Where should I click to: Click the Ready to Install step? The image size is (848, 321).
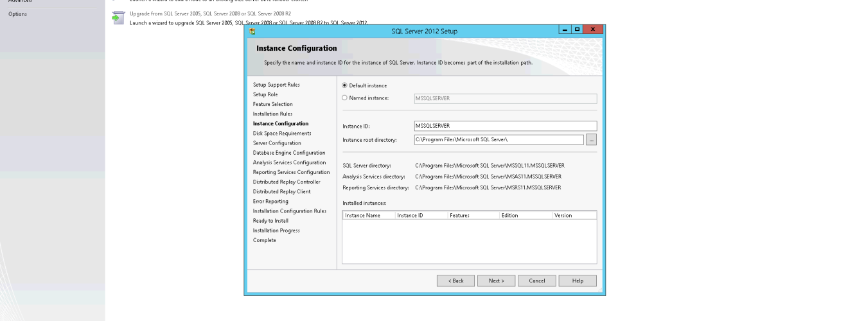click(270, 221)
